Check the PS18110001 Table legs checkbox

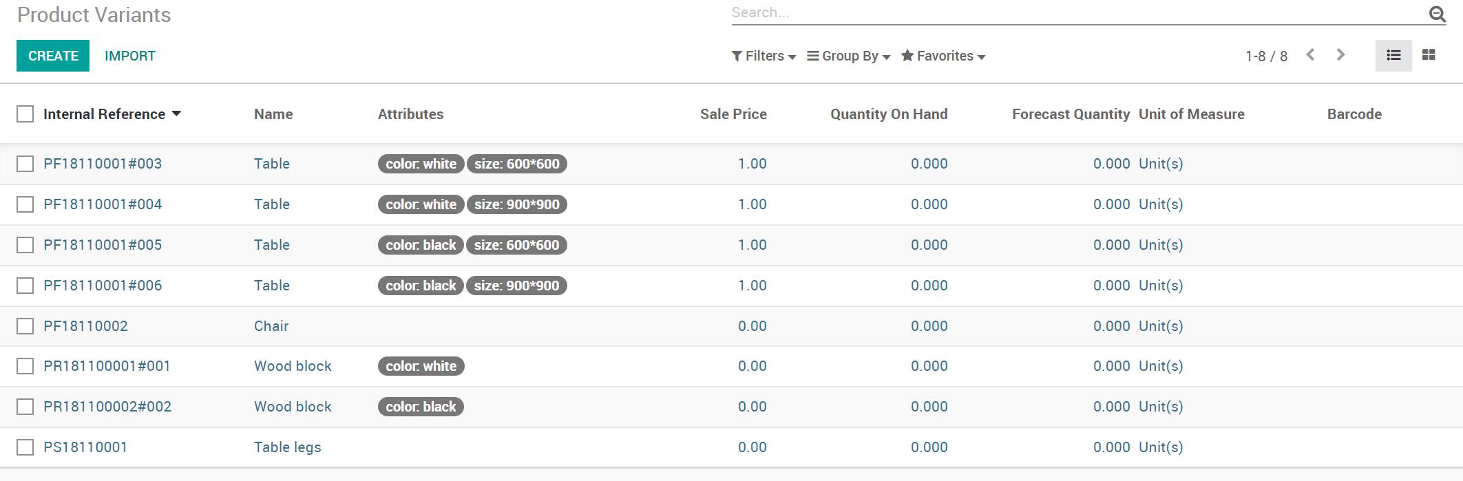(x=25, y=447)
